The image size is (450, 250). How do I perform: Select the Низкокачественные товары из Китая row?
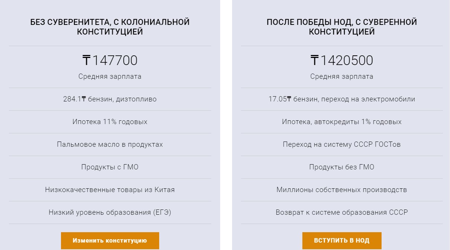pos(110,190)
